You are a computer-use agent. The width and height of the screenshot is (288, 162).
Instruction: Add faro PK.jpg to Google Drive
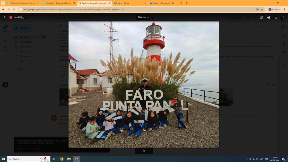[262, 17]
